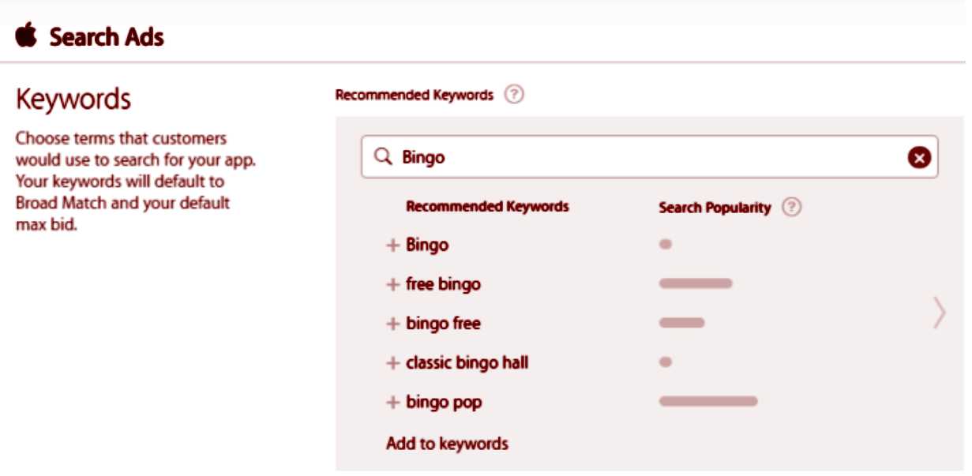
Task: Select the 'bingo pop' keyword text
Action: (443, 403)
